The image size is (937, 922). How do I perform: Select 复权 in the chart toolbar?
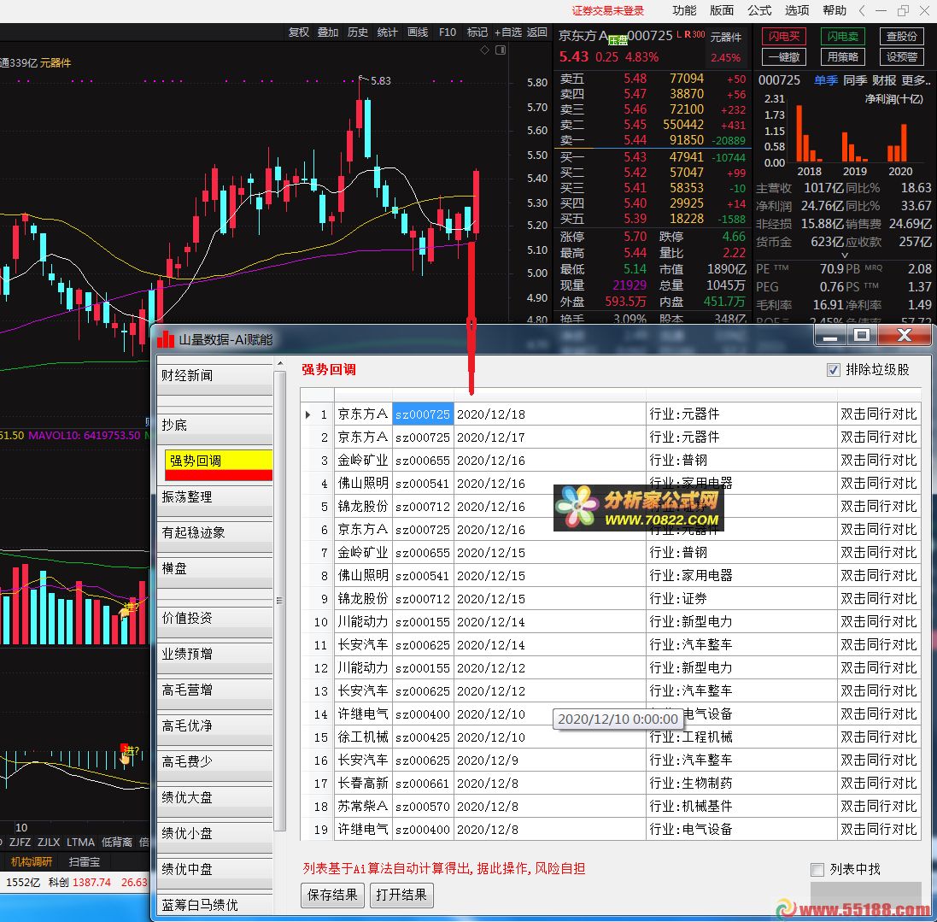coord(299,32)
